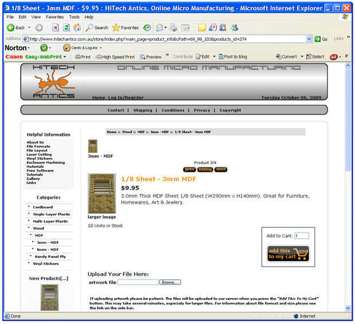
Task: Select the Handy Panel Ply subcategory
Action: [x=50, y=256]
